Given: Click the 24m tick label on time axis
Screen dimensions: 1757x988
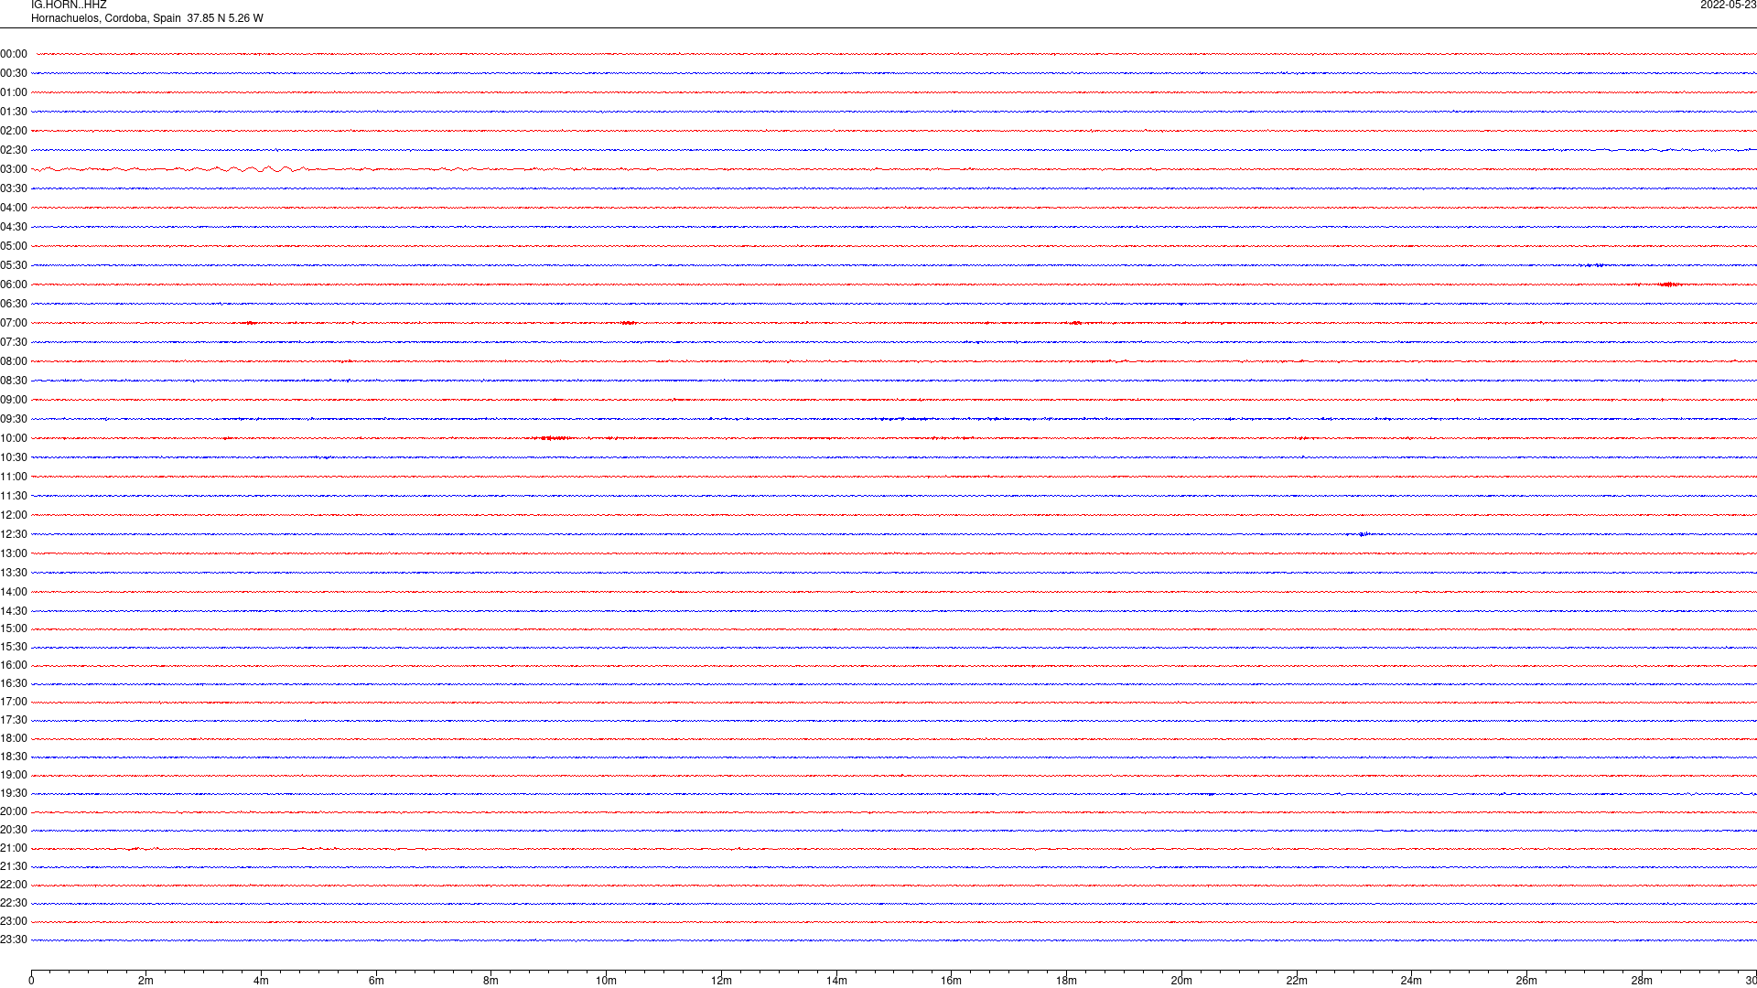Looking at the screenshot, I should point(1411,981).
